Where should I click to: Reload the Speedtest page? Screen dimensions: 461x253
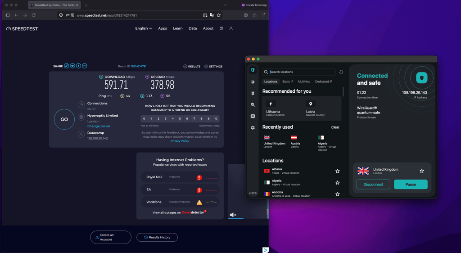(x=33, y=15)
